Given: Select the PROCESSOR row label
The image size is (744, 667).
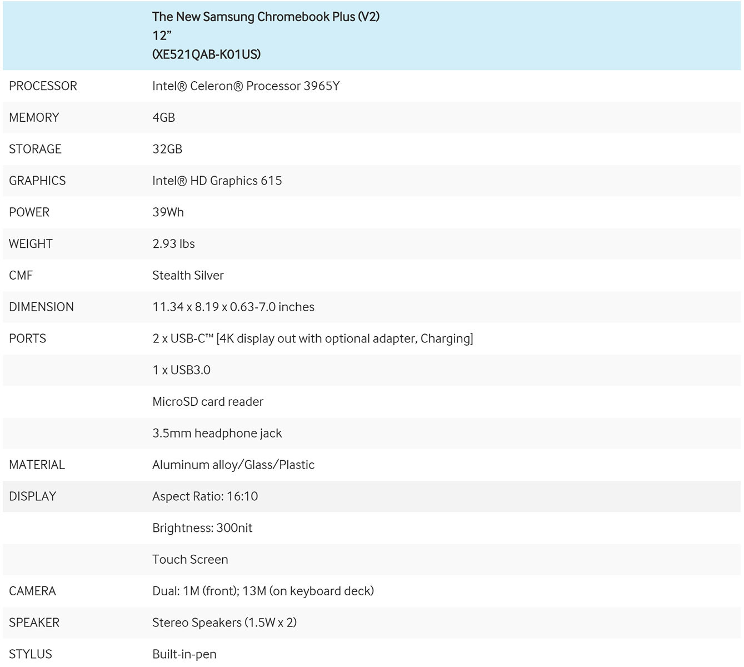Looking at the screenshot, I should (x=43, y=86).
